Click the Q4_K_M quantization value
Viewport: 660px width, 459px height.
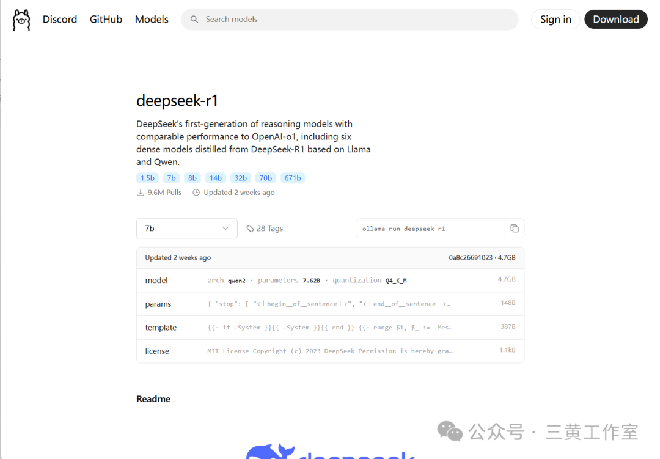click(396, 281)
